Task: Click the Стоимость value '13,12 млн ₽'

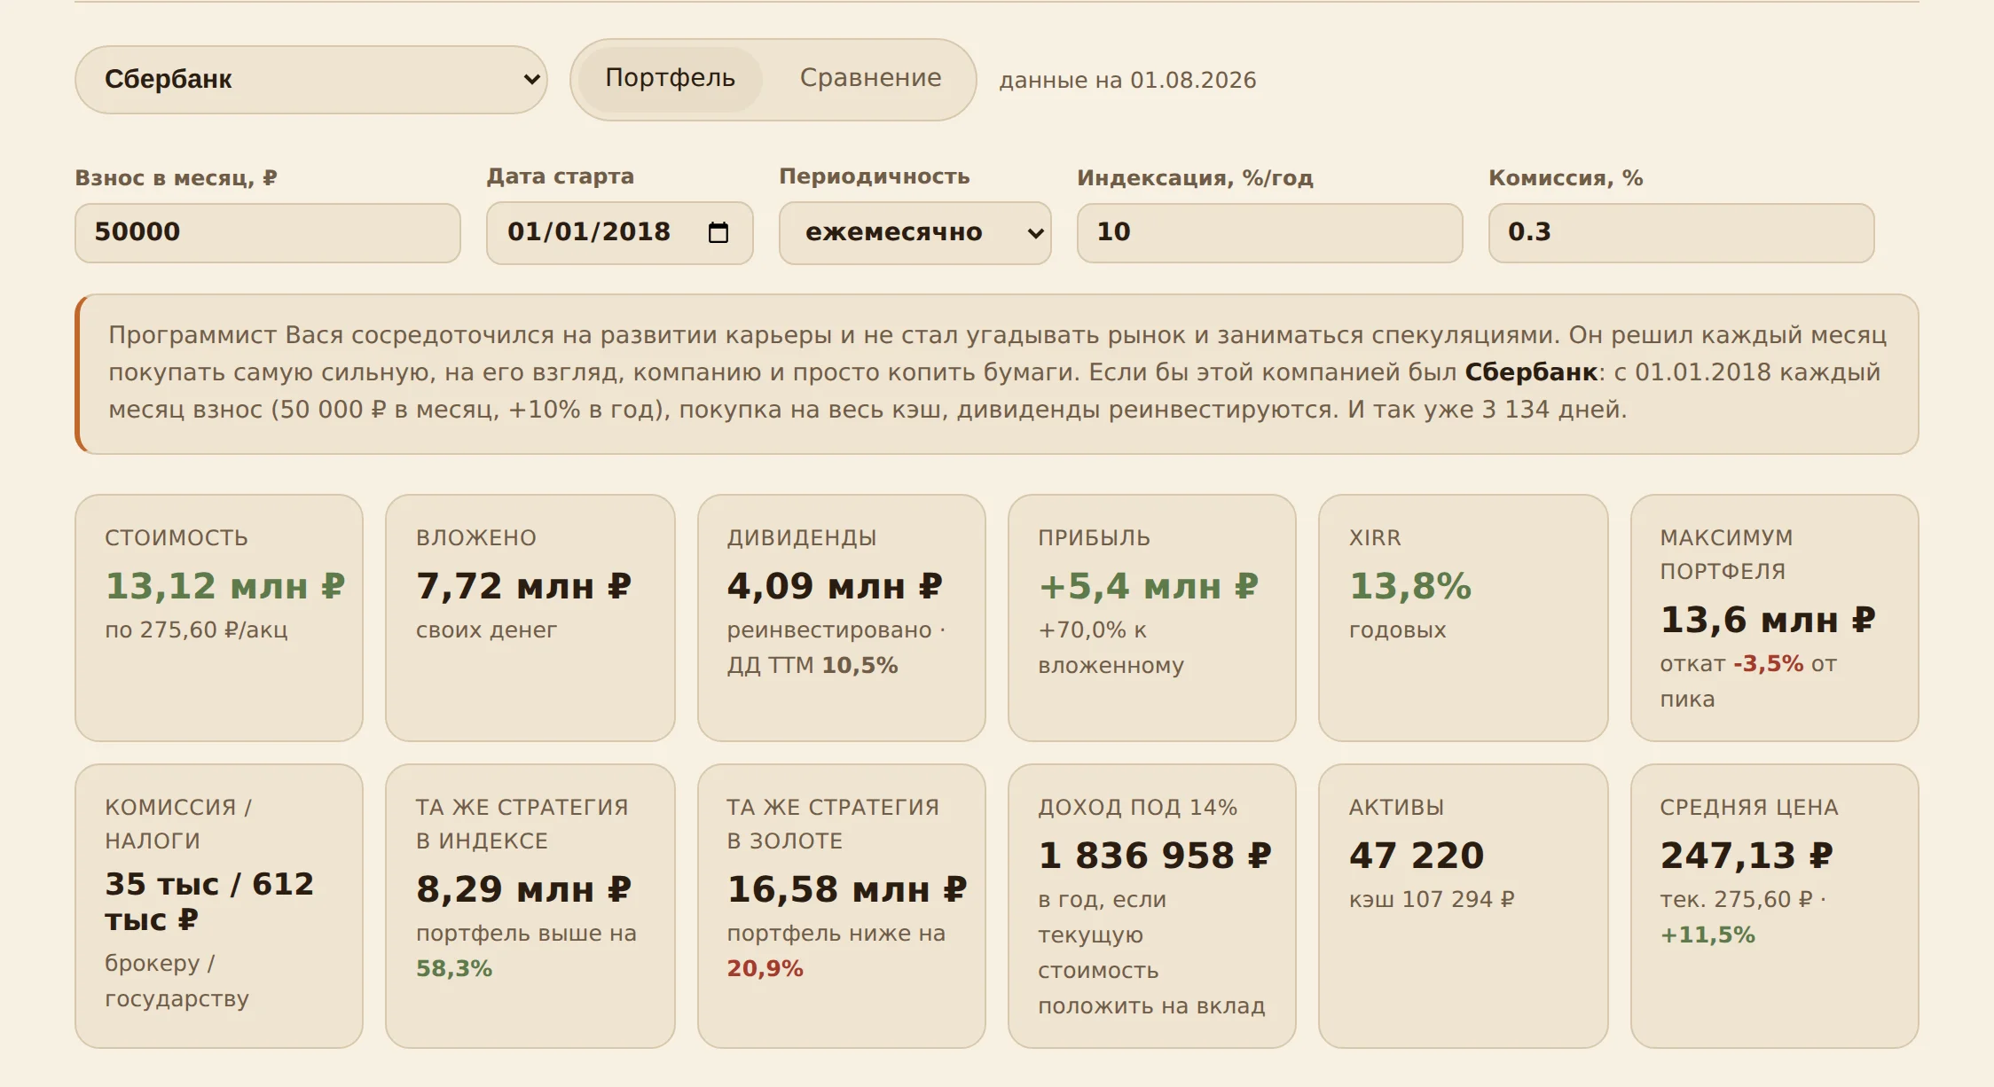Action: point(224,586)
